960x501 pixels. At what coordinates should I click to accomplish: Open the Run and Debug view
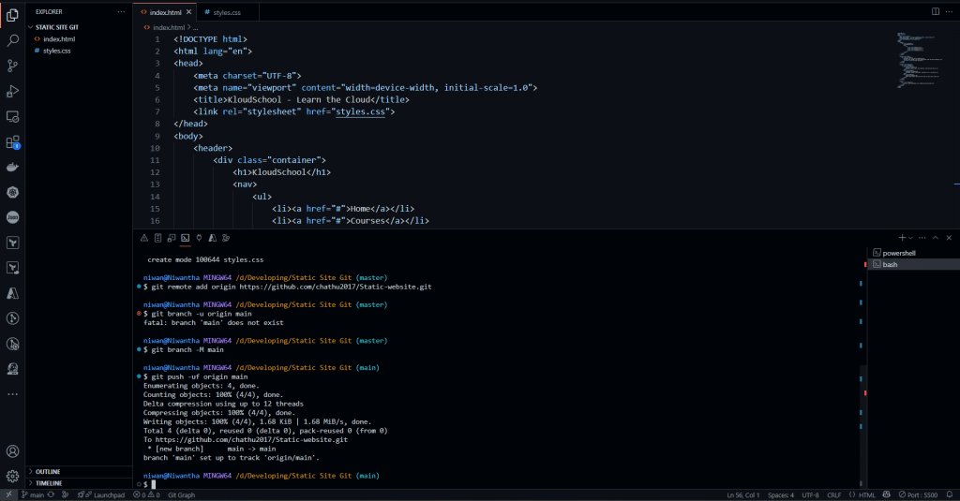13,91
